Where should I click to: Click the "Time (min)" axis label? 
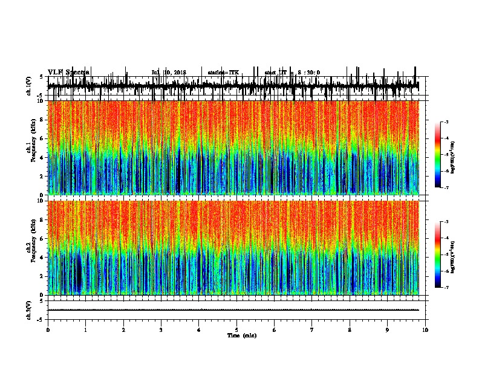[x=242, y=336]
